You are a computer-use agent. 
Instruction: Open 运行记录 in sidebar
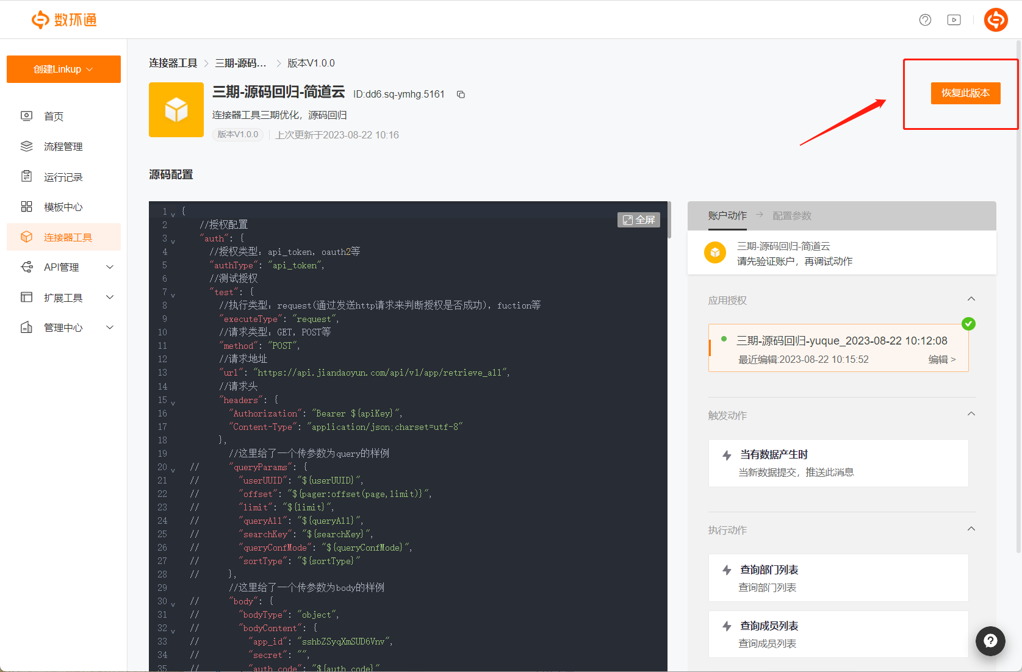(x=63, y=177)
